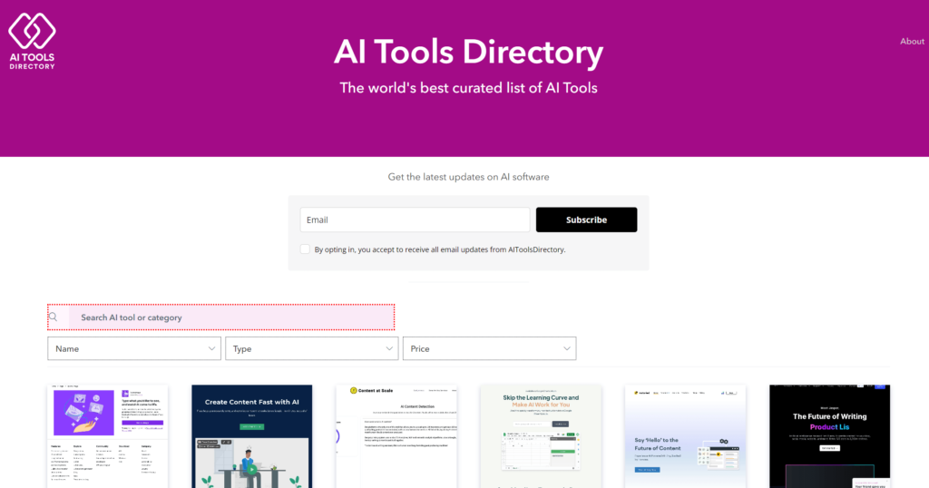Open The Future of Writing thumbnail
Screen dimensions: 929x488
coord(829,436)
